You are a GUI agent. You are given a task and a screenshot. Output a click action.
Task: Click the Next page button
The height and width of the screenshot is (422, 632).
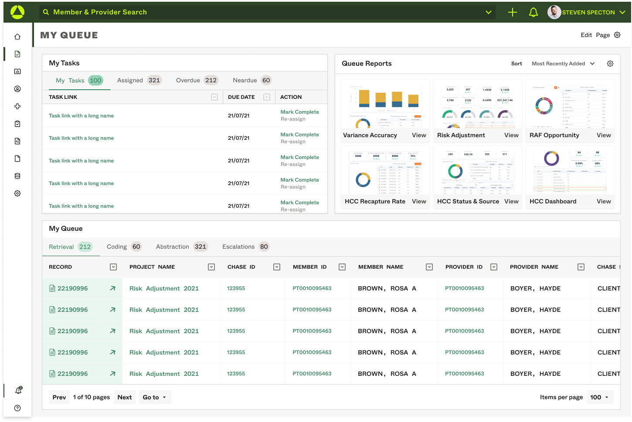pyautogui.click(x=125, y=397)
